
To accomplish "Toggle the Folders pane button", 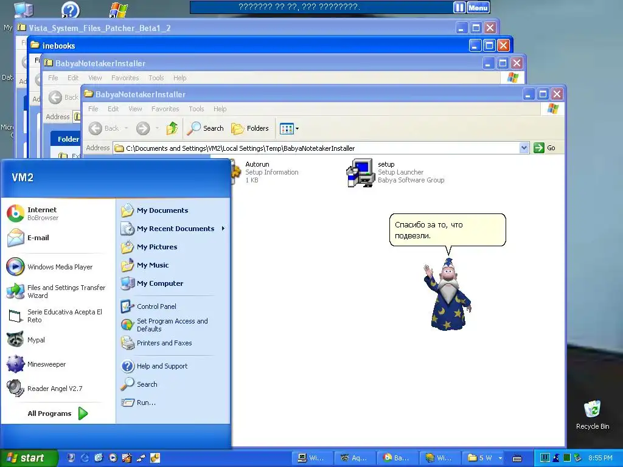I will point(250,128).
